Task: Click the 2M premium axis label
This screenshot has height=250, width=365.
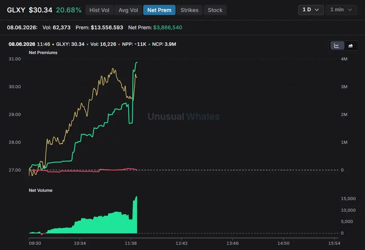Action: click(344, 114)
